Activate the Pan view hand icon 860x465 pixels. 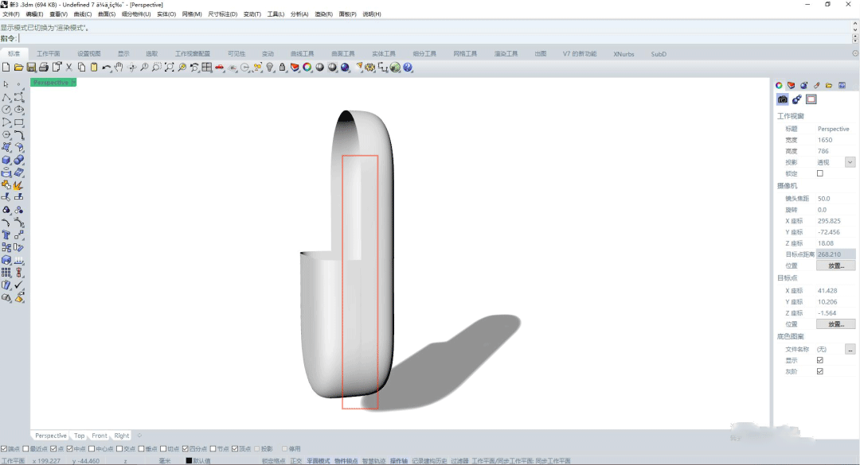[119, 68]
